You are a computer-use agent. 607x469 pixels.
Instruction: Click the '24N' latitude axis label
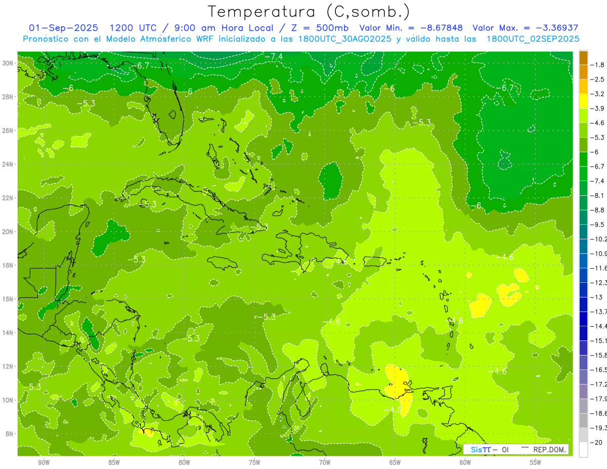coord(9,164)
